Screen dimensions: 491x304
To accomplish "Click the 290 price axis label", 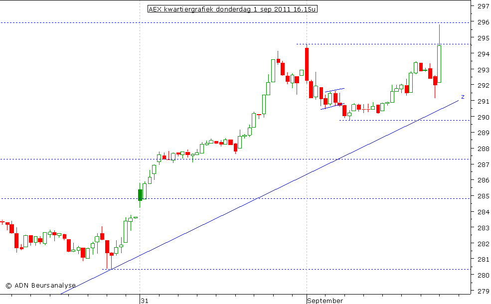I will point(483,117).
